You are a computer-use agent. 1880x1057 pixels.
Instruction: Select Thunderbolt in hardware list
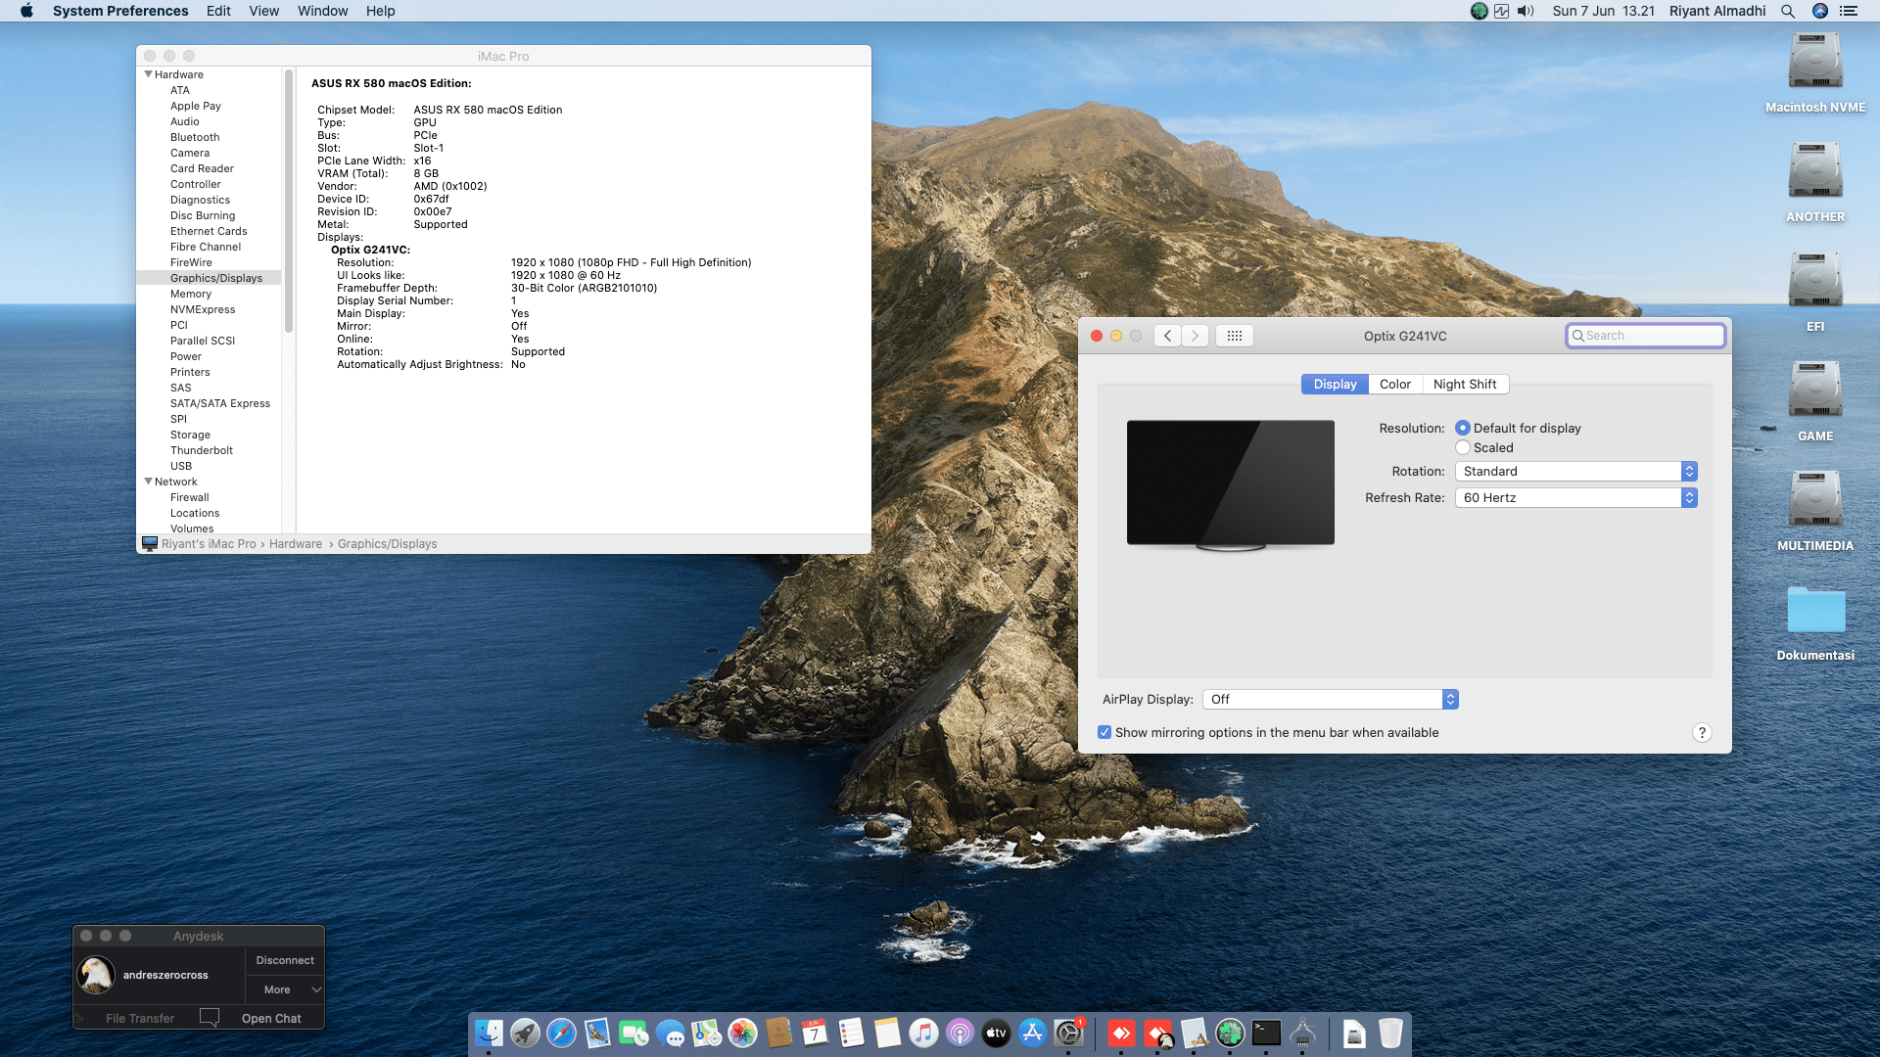pyautogui.click(x=202, y=450)
